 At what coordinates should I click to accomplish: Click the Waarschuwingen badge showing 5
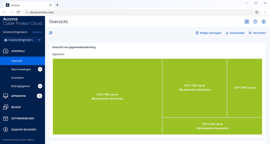tap(40, 69)
